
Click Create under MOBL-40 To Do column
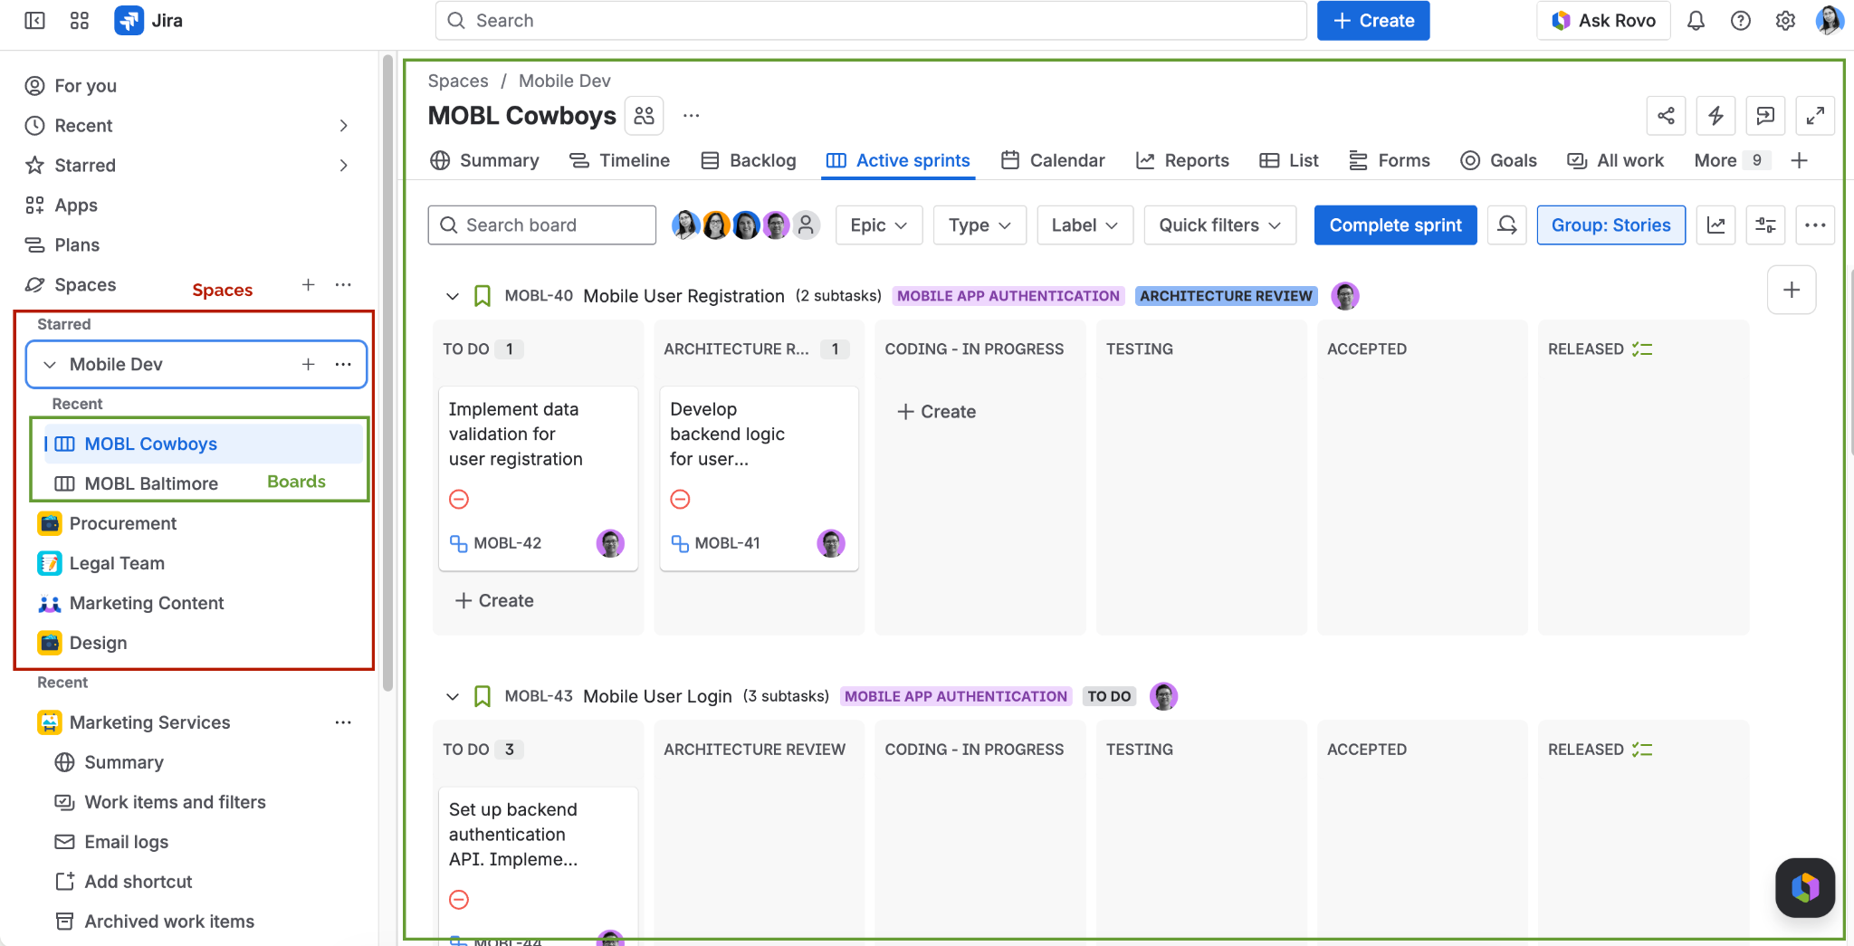[494, 601]
